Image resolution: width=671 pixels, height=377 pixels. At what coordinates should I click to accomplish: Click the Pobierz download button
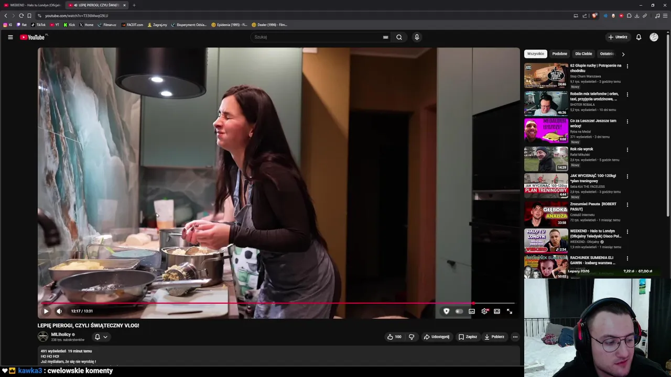coord(494,337)
